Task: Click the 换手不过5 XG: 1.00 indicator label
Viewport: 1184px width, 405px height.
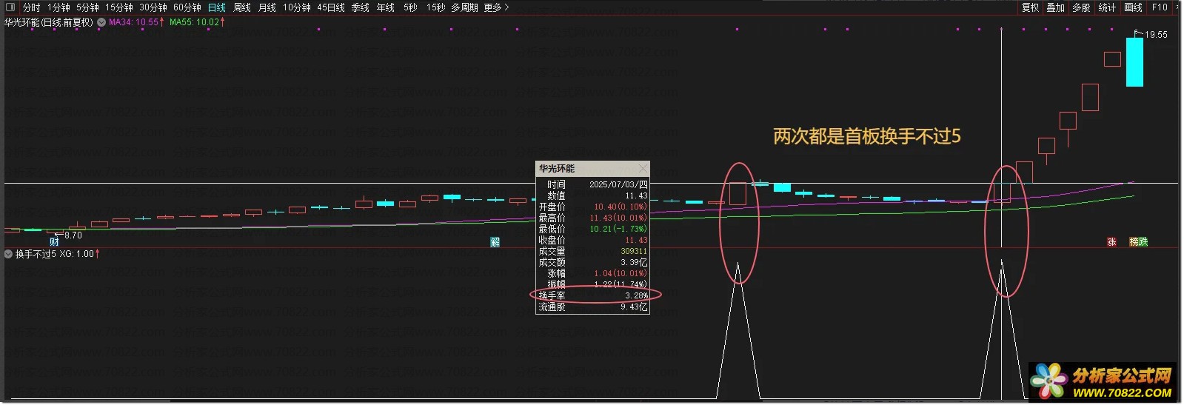Action: [58, 254]
